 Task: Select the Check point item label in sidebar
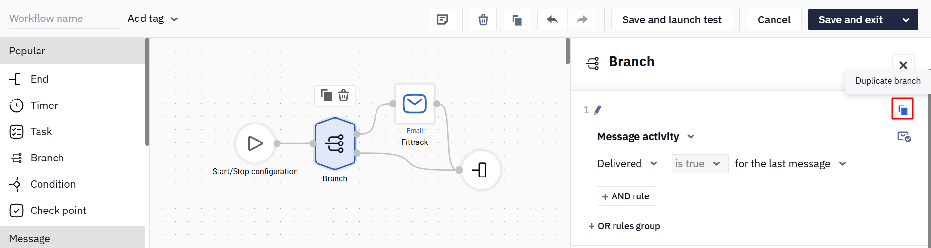click(x=59, y=211)
